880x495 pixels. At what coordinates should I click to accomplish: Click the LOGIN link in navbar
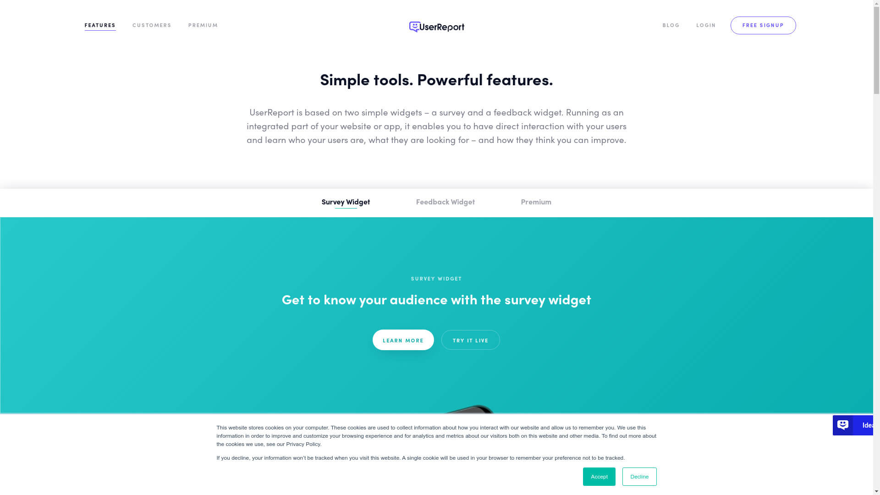point(706,25)
